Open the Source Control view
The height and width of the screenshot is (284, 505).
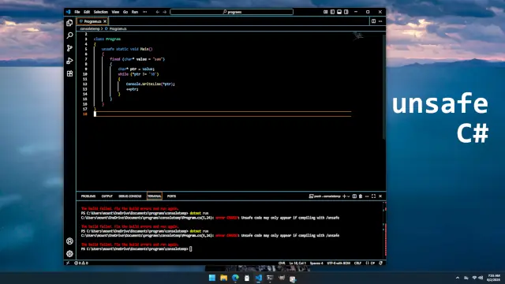tap(69, 48)
